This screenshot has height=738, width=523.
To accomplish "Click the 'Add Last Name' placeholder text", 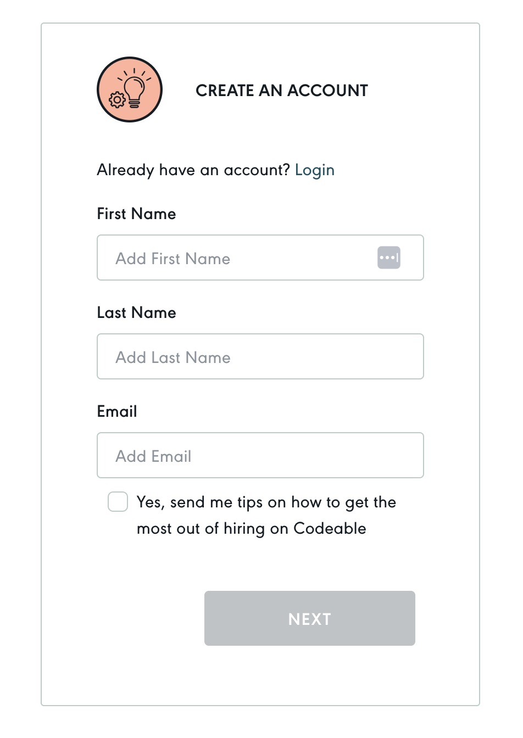I will coord(173,357).
